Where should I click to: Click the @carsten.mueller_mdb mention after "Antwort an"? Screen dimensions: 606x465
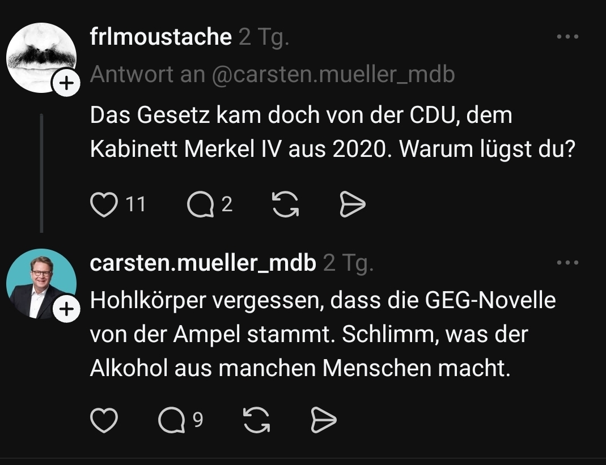(333, 74)
